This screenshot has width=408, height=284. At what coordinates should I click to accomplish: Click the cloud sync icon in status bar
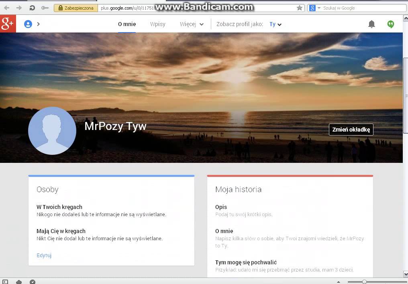point(19,282)
